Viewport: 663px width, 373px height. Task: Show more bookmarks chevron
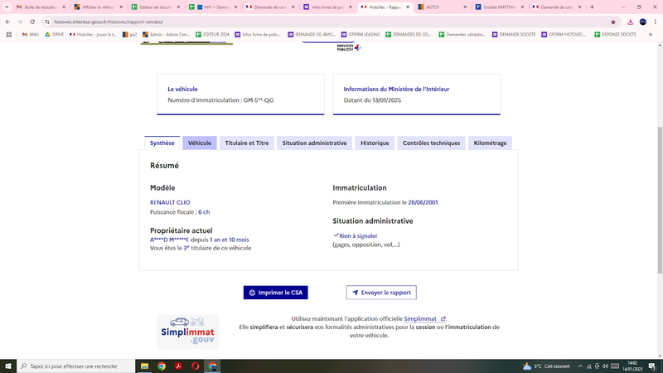tap(651, 35)
